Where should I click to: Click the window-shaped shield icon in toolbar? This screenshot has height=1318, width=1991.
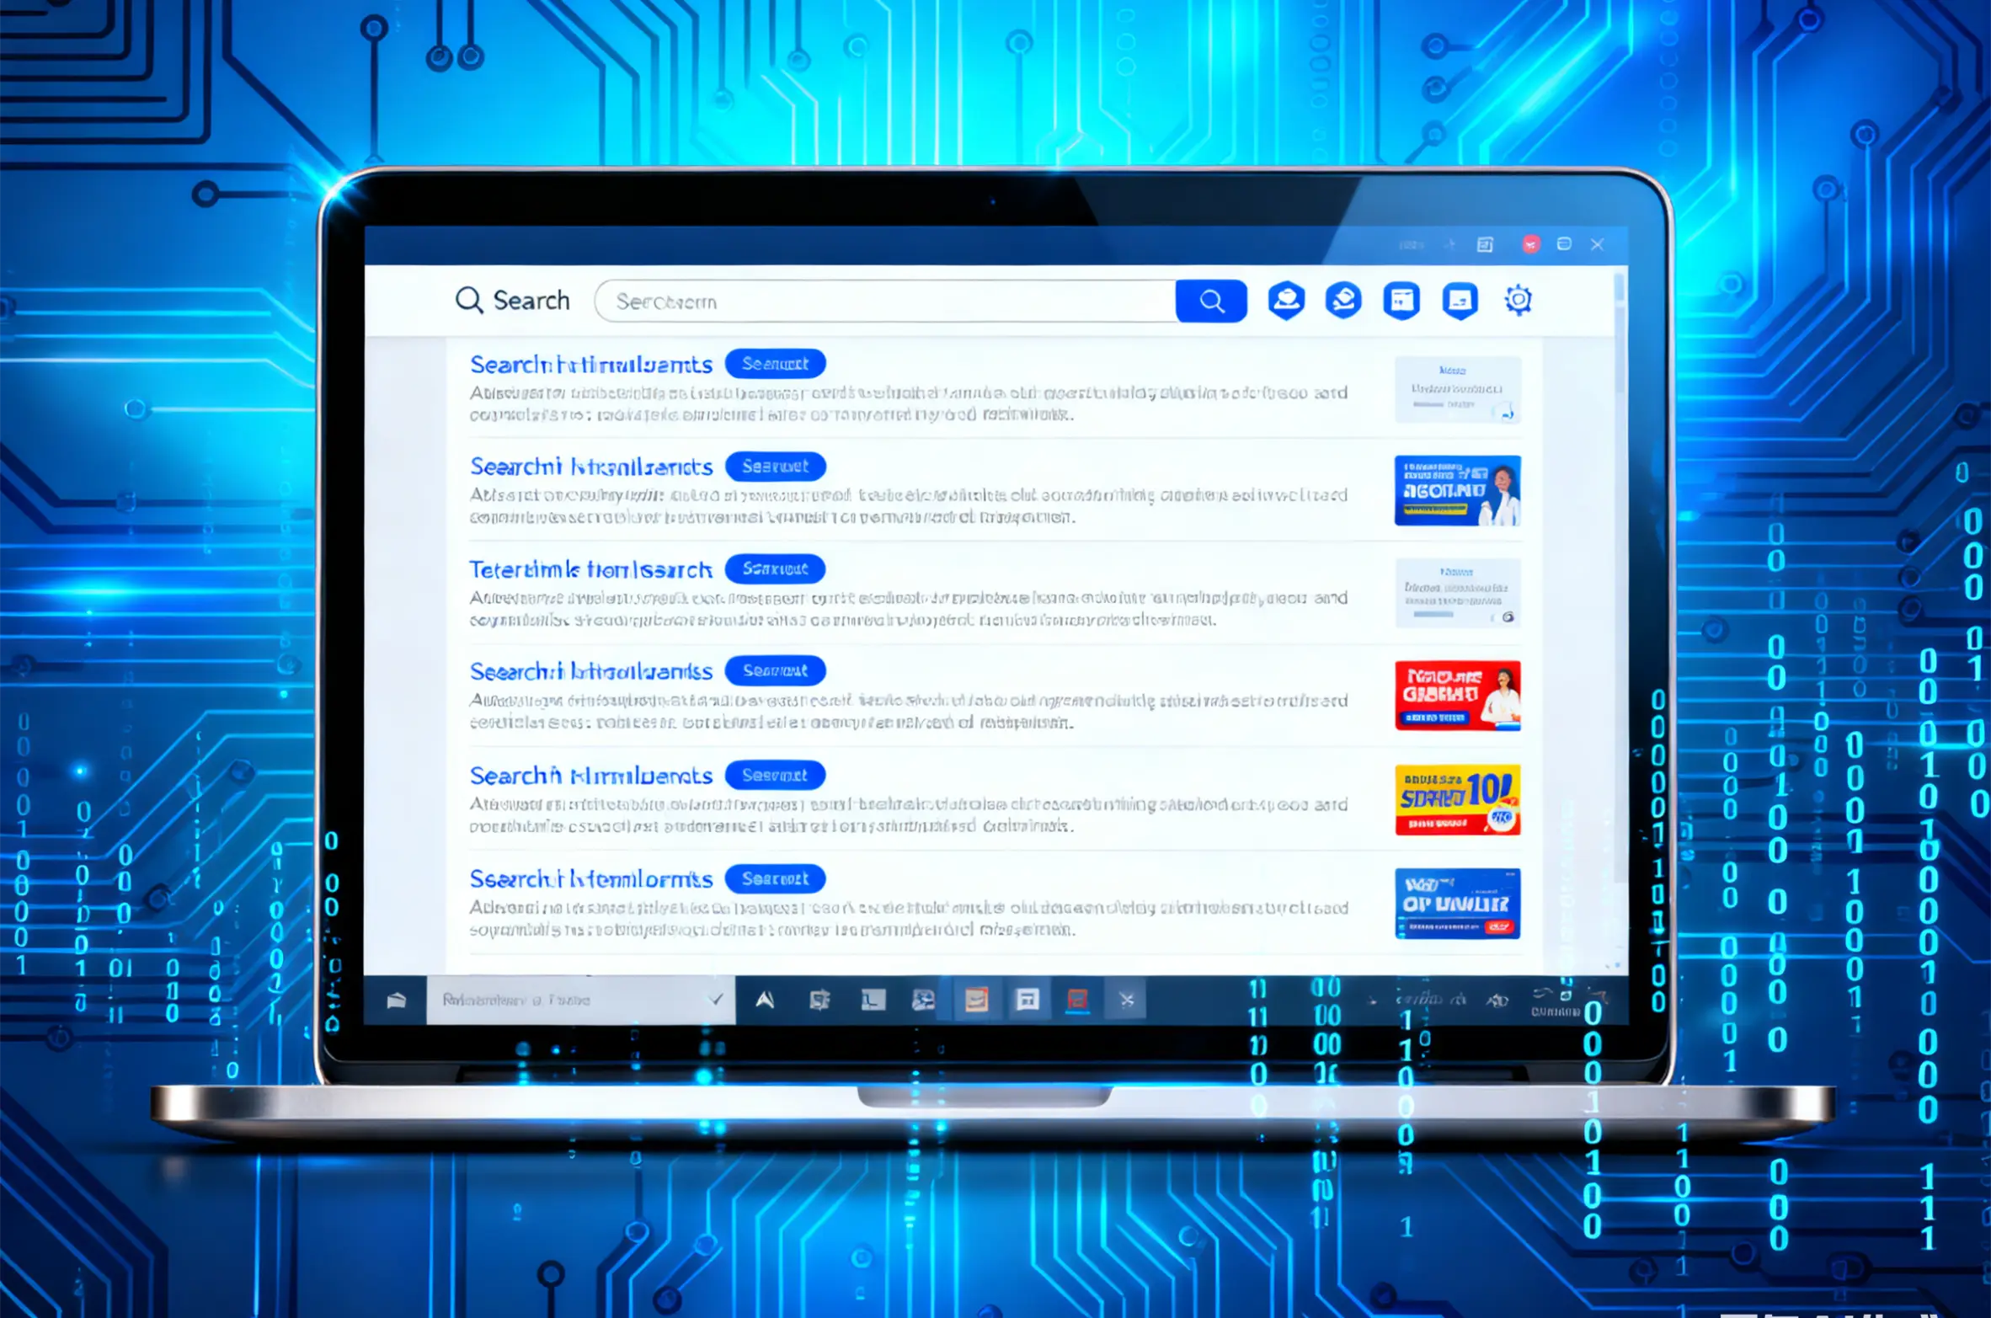(1401, 301)
